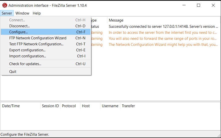
Task: Open the Help menu
Action: [x=37, y=13]
